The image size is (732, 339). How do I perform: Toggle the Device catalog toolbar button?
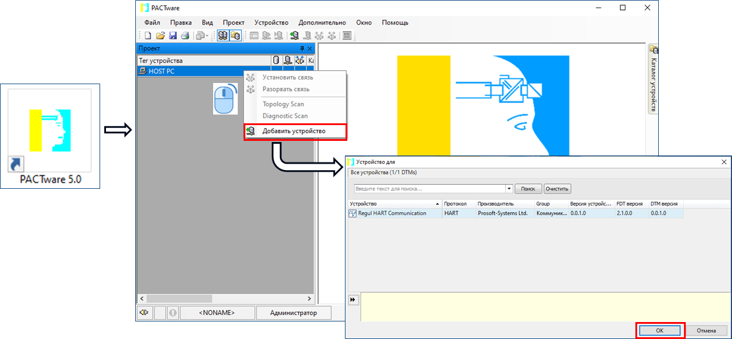click(x=235, y=36)
